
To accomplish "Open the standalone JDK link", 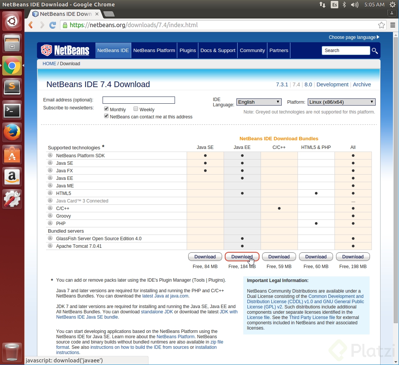I will point(157,312).
